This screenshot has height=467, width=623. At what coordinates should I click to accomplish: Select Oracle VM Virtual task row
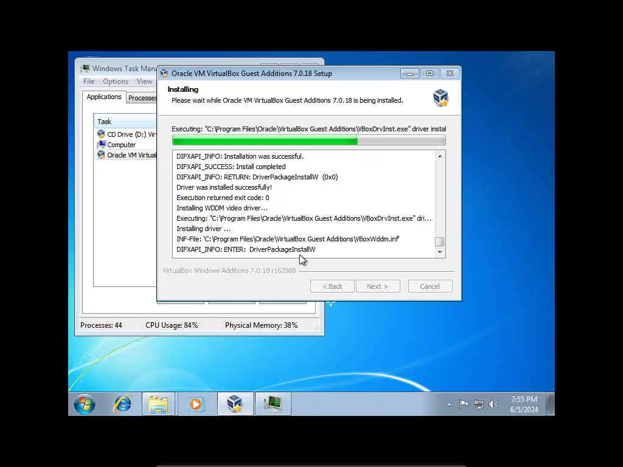(127, 155)
